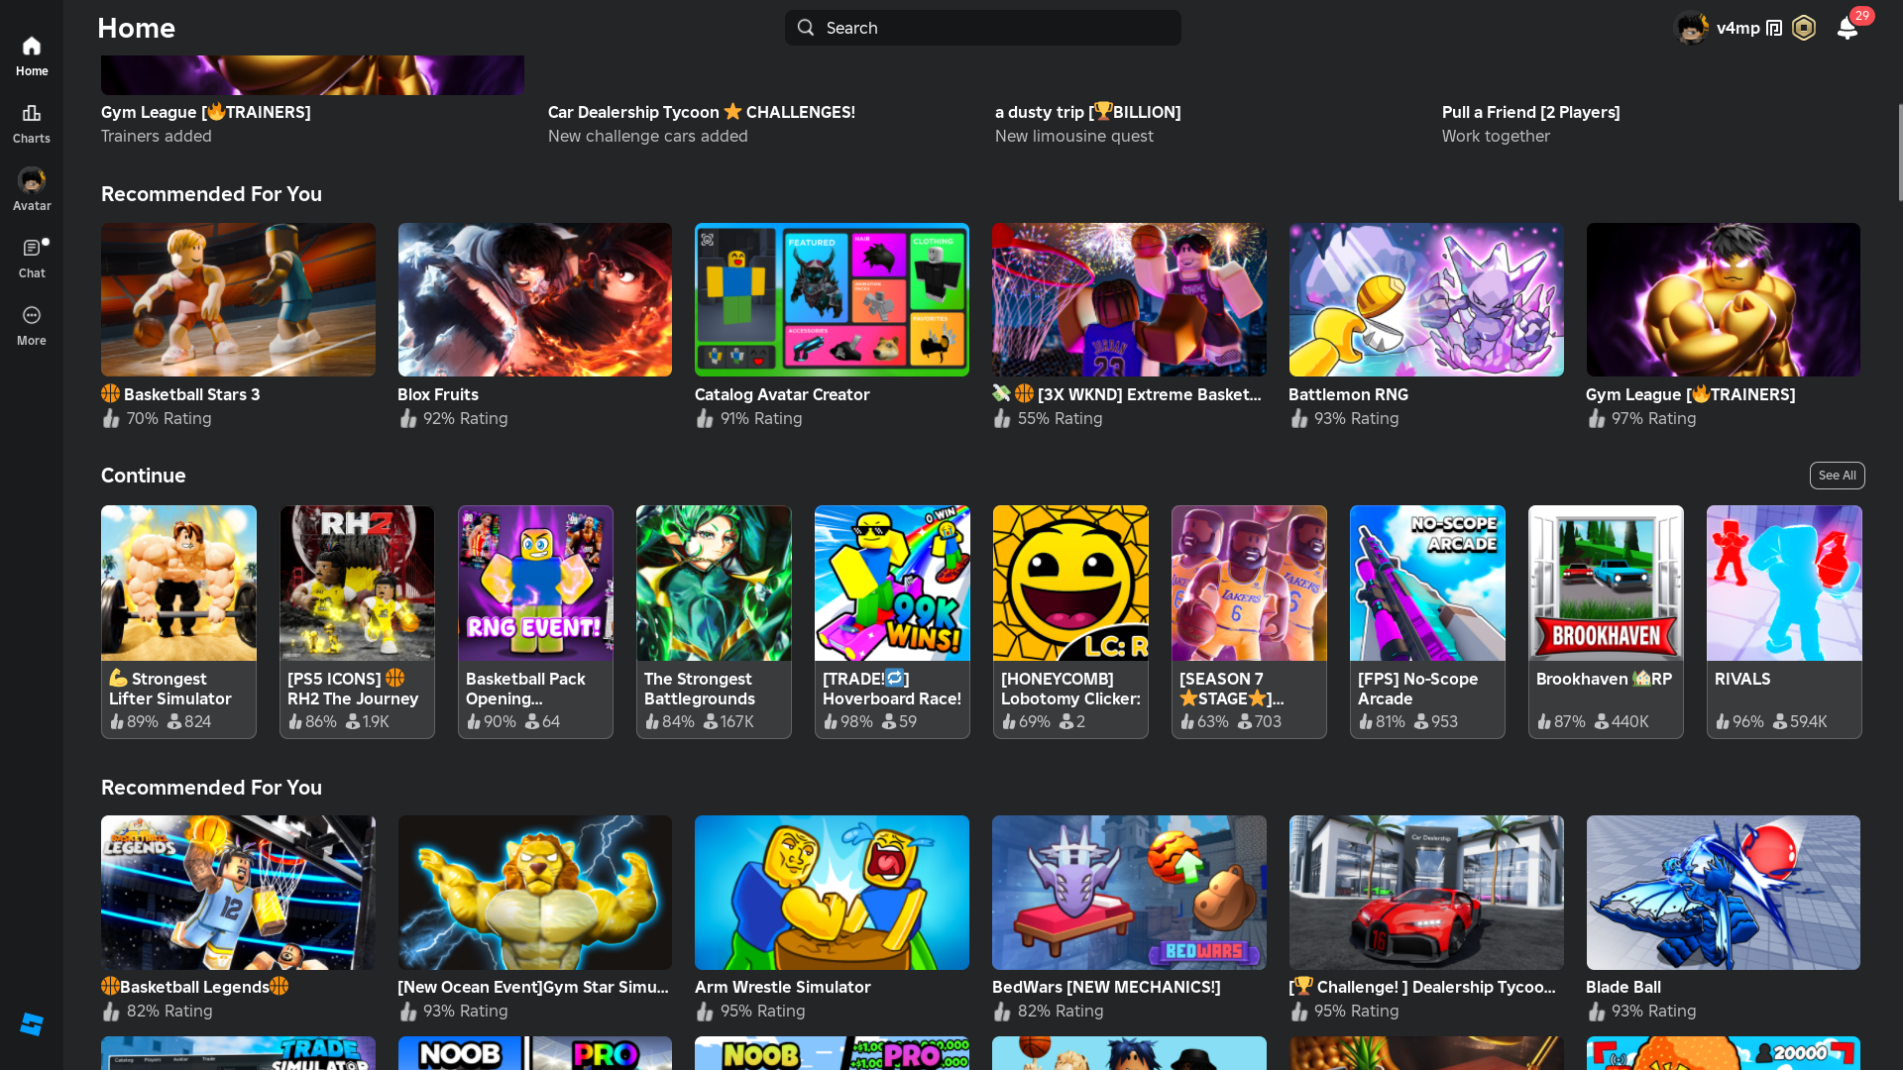Viewport: 1903px width, 1070px height.
Task: Open the Brookhaven RP game tile
Action: pyautogui.click(x=1605, y=621)
